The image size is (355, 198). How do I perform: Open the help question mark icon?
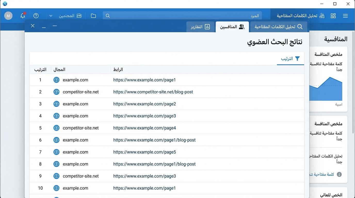click(36, 16)
